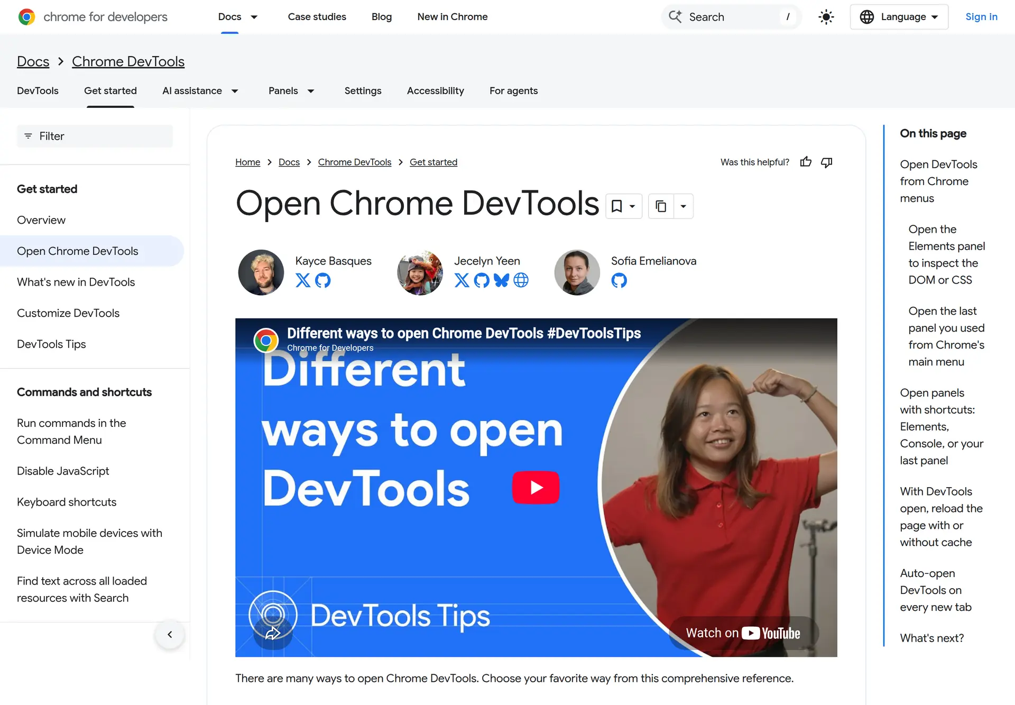Open Run commands in the Command Menu

tap(71, 432)
